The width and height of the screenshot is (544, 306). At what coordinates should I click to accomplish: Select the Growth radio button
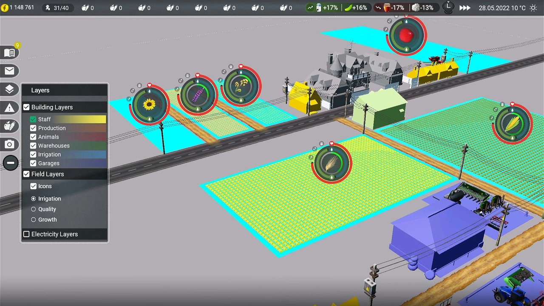[34, 220]
